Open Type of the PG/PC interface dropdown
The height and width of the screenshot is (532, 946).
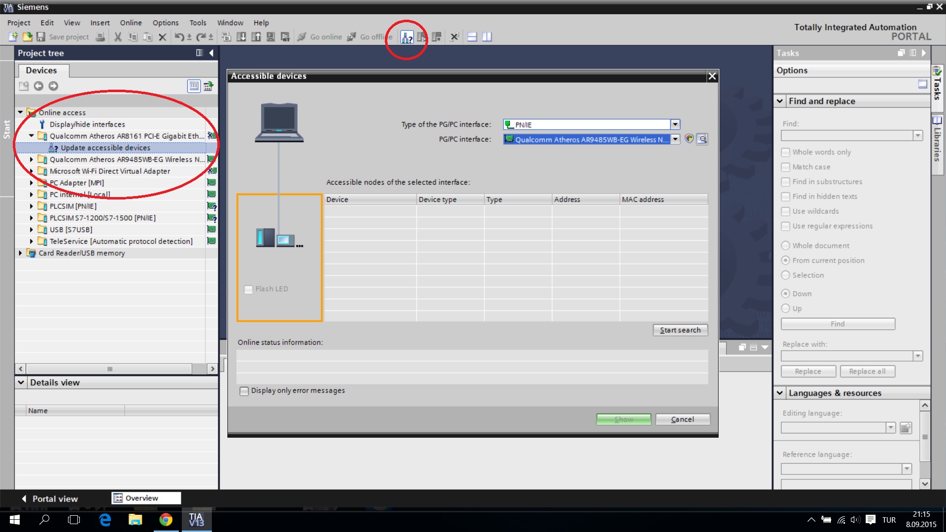[x=675, y=125]
